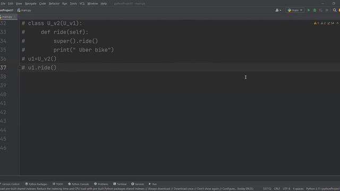The width and height of the screenshot is (340, 191).
Task: Run the main configuration with green play icon
Action: point(309,10)
